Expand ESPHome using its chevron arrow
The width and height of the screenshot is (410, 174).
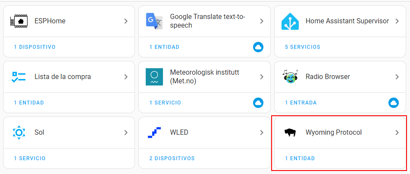(x=126, y=21)
